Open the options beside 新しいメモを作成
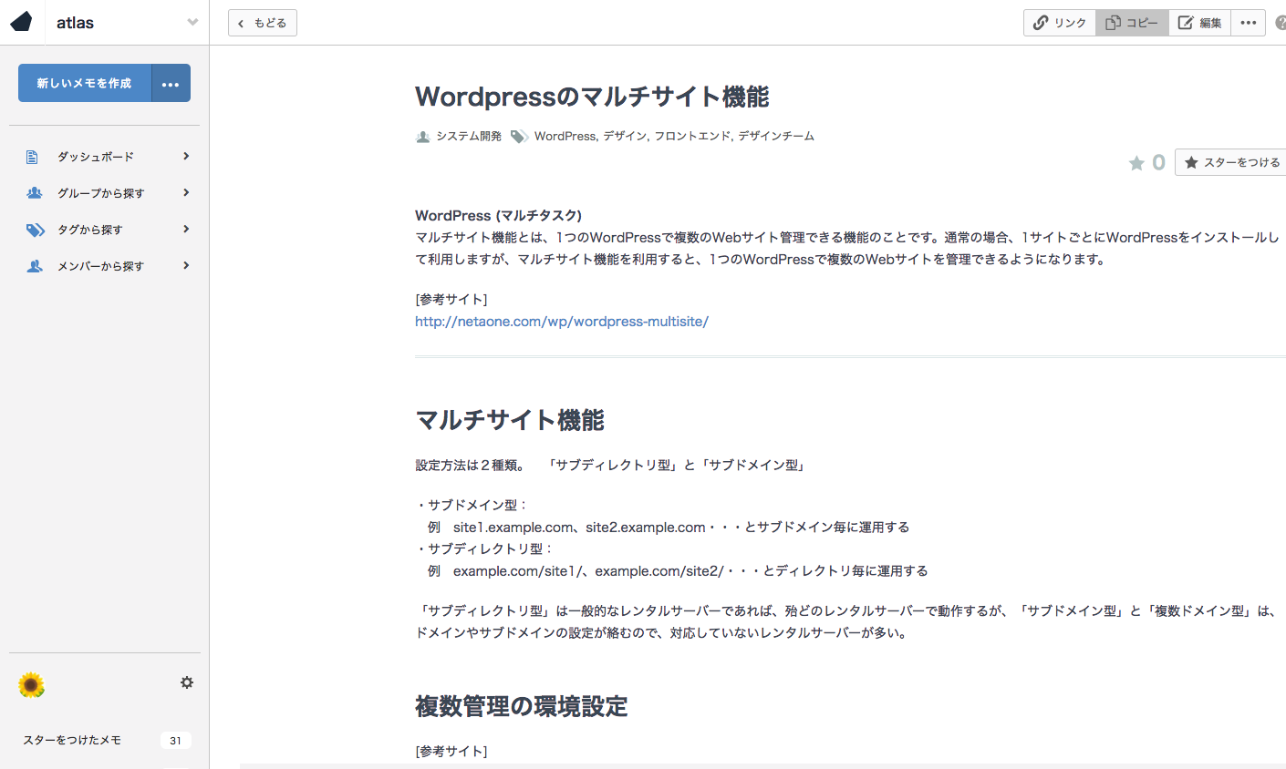 pyautogui.click(x=171, y=83)
